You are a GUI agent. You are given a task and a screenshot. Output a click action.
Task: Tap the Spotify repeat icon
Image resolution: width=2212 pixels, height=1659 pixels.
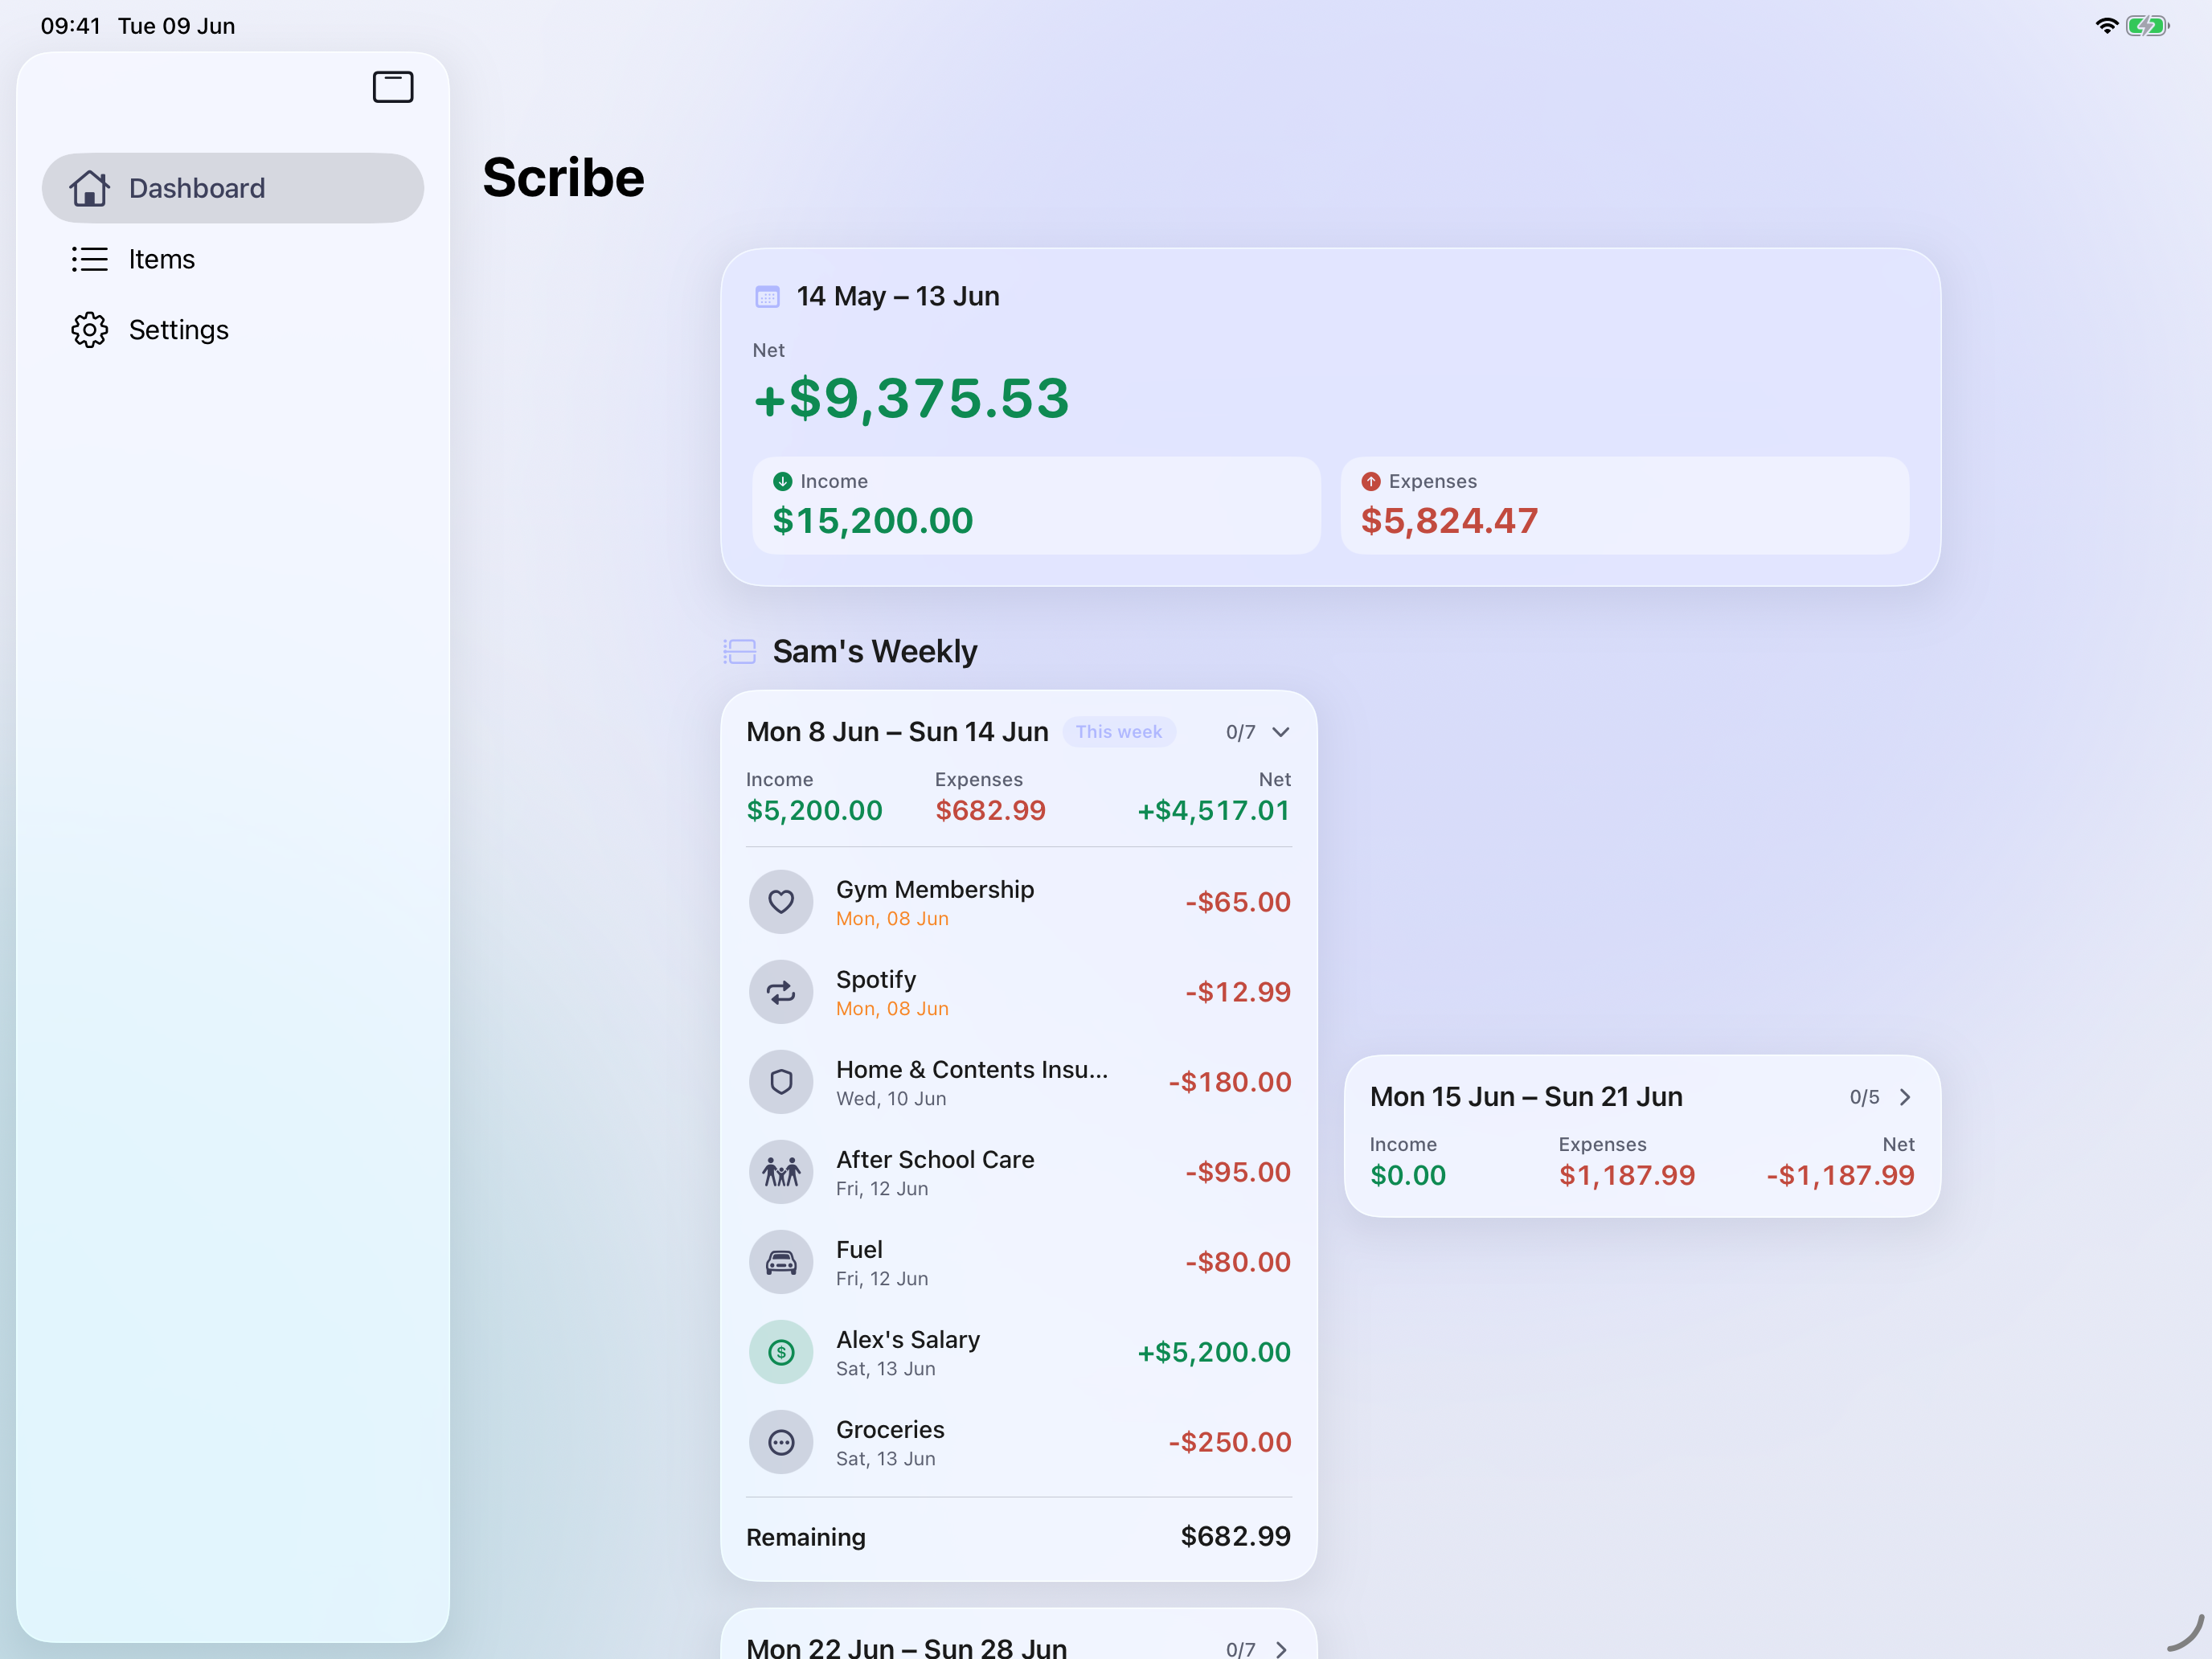click(x=781, y=992)
